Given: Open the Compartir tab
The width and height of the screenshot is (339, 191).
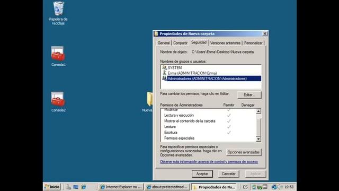Looking at the screenshot, I should coord(180,43).
